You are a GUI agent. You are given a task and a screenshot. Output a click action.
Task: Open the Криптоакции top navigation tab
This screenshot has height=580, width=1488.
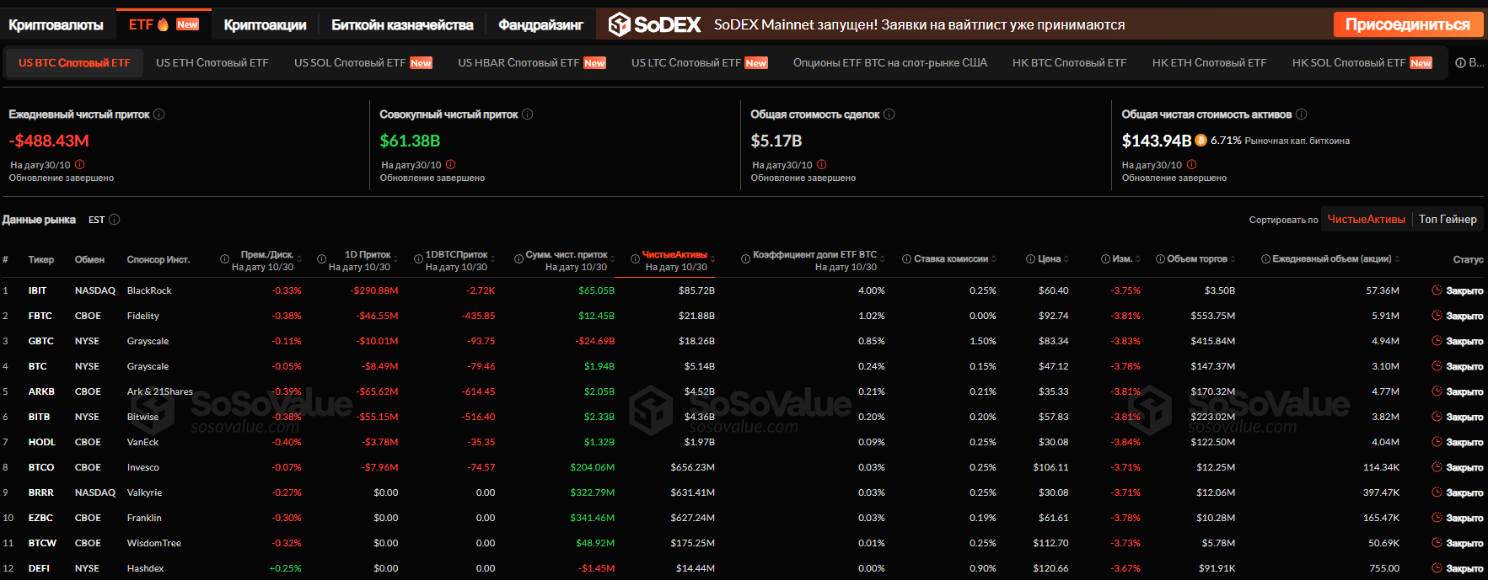tap(265, 25)
